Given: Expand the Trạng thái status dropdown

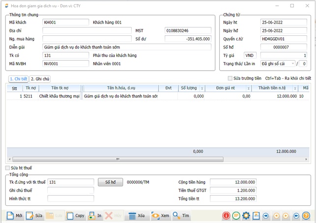Looking at the screenshot, I should pyautogui.click(x=293, y=64).
